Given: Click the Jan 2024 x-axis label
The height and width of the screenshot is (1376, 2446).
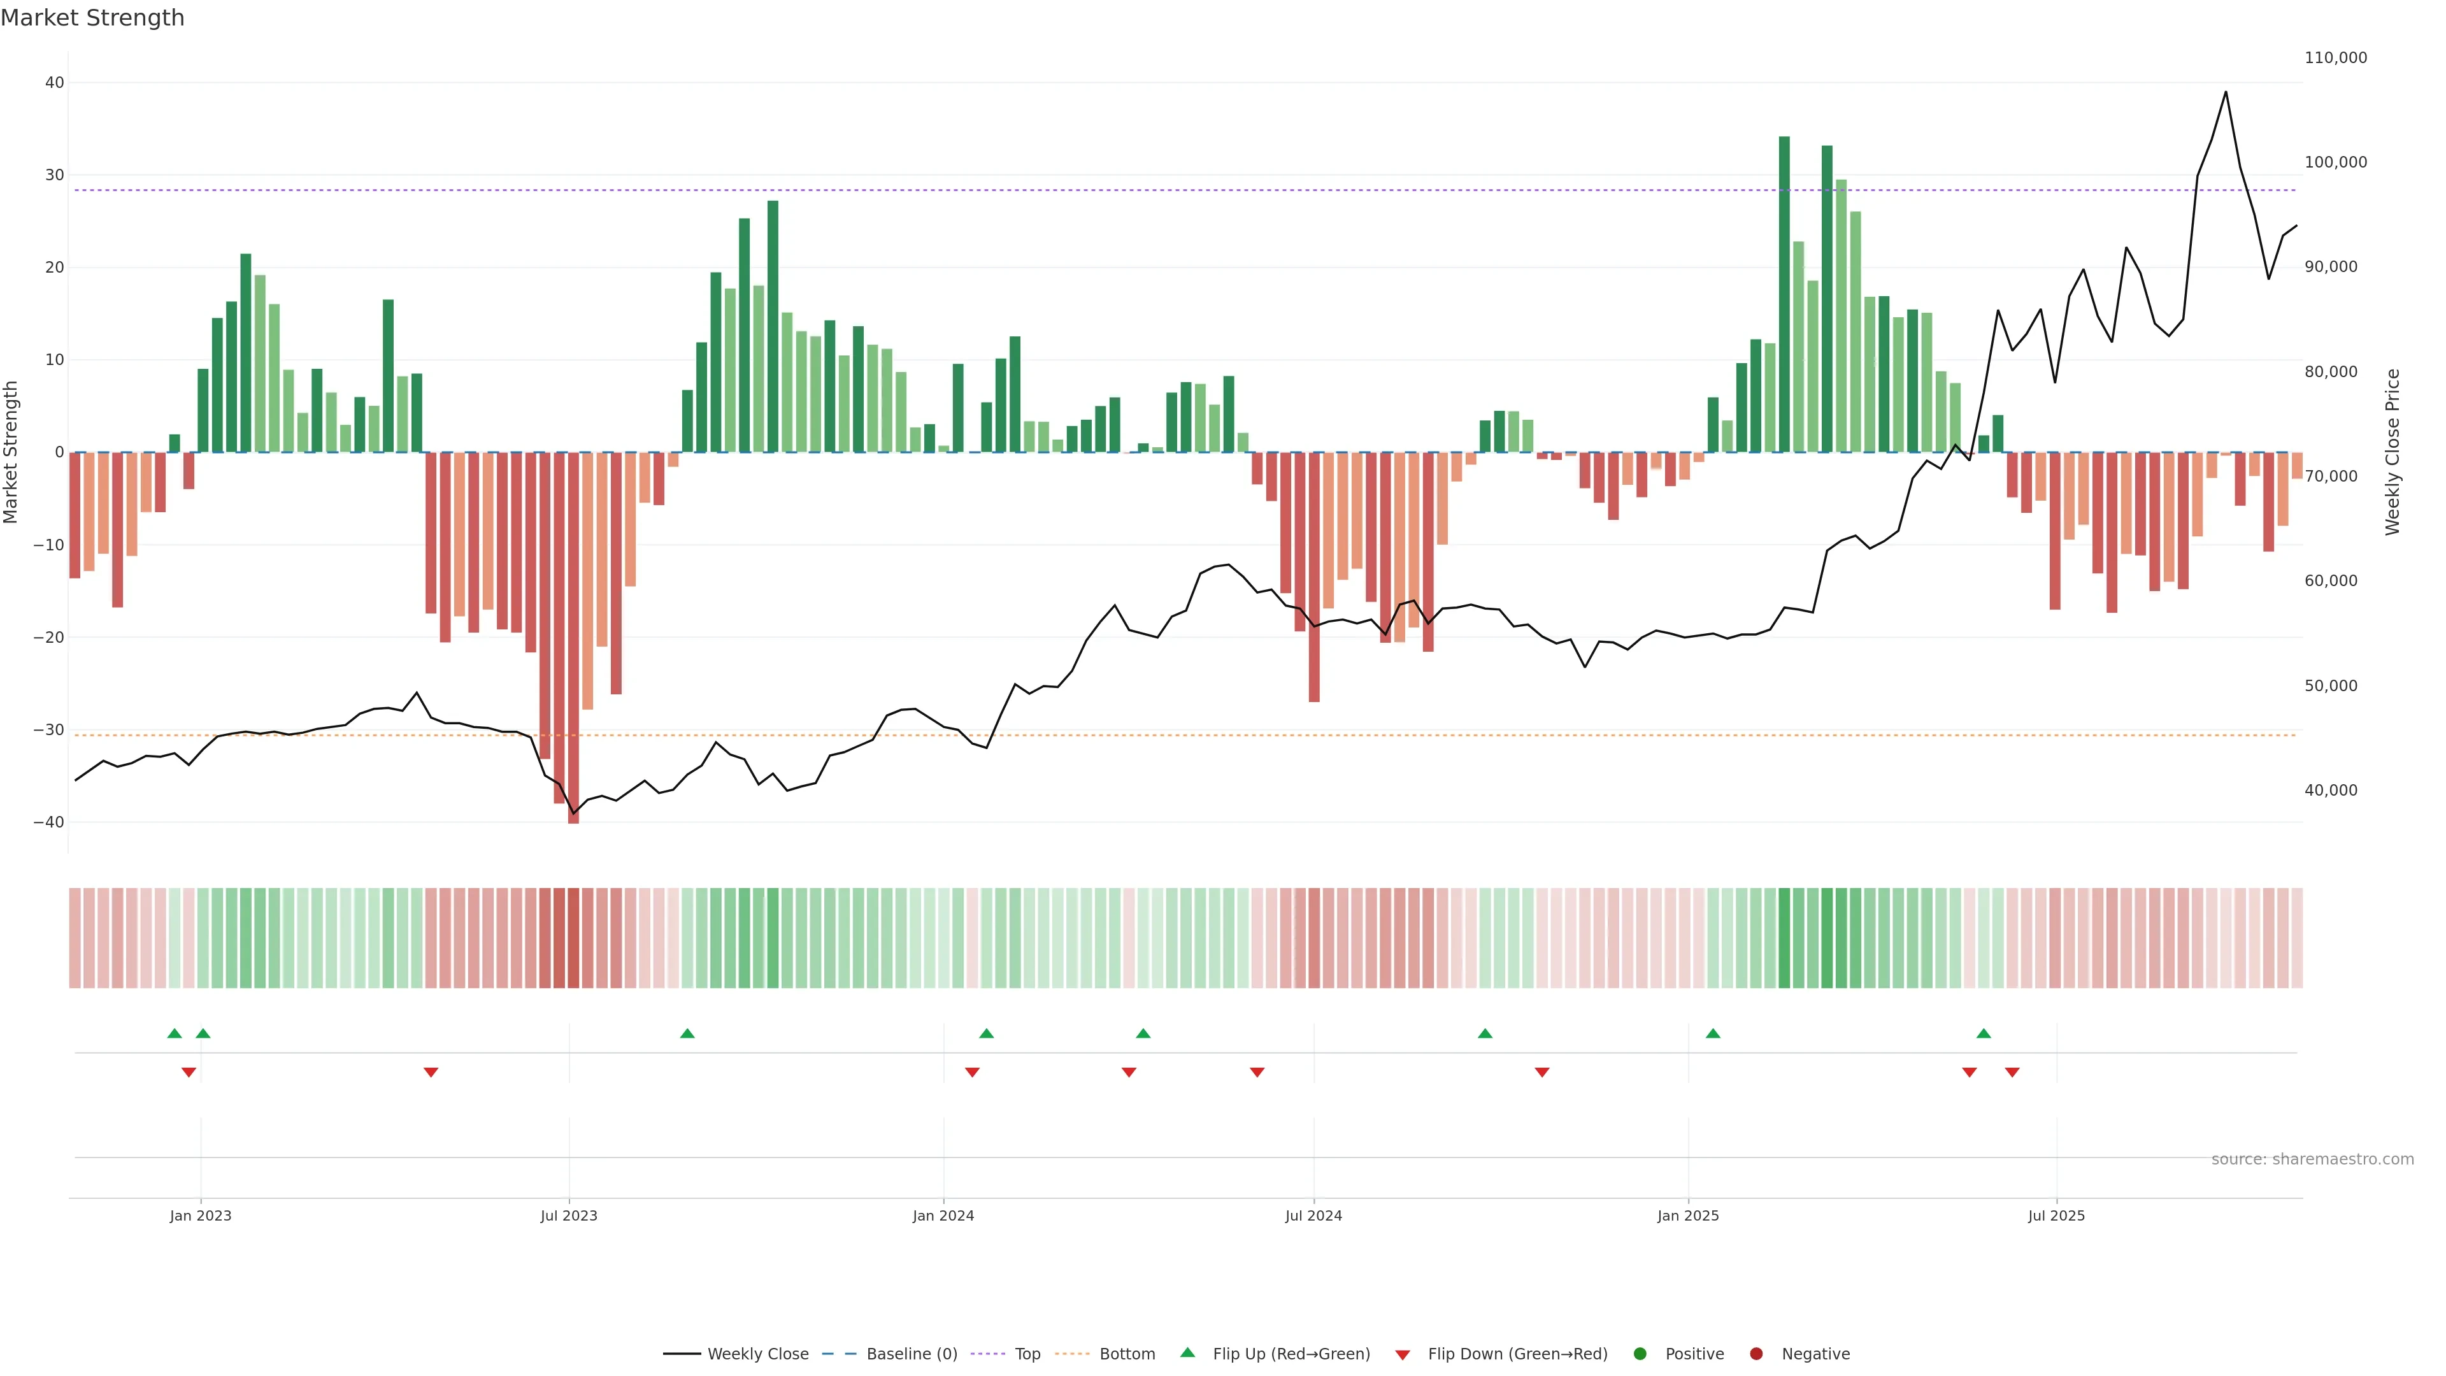Looking at the screenshot, I should (943, 1215).
